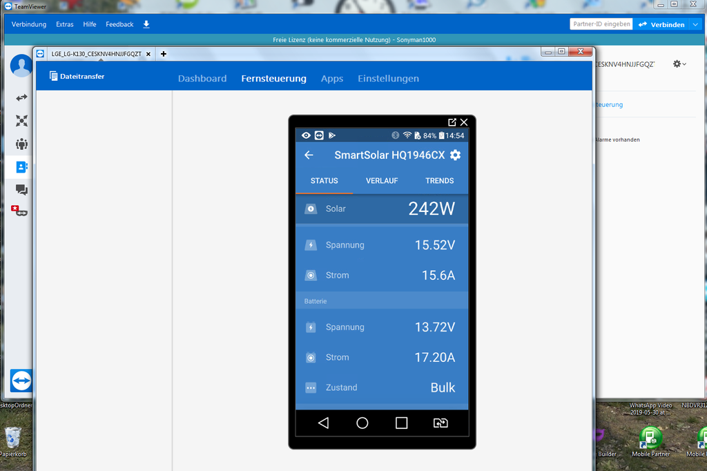Select the LGE_LG-K130 session tab

(96, 54)
